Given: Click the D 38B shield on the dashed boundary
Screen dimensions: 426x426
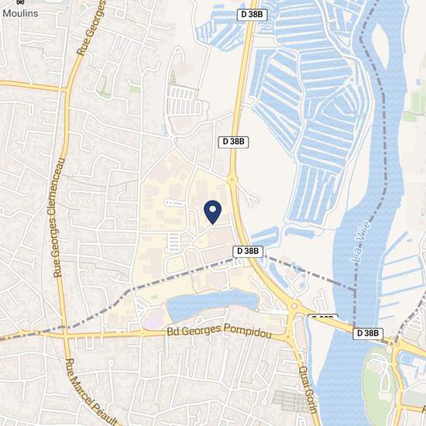Looking at the screenshot, I should 248,251.
